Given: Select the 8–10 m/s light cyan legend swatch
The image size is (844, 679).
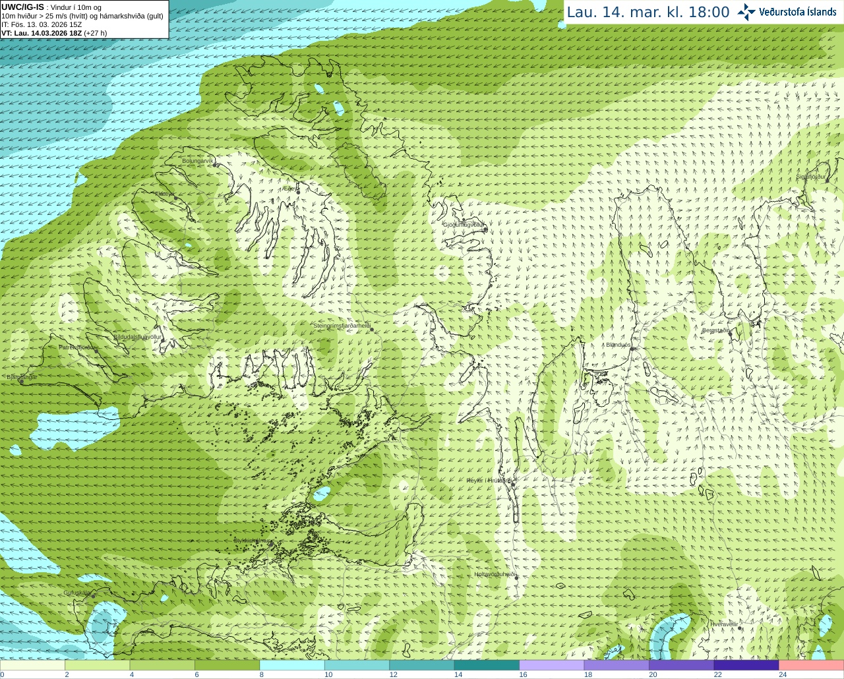Looking at the screenshot, I should point(292,665).
